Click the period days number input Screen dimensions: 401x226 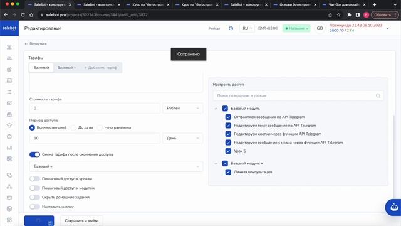coord(95,138)
